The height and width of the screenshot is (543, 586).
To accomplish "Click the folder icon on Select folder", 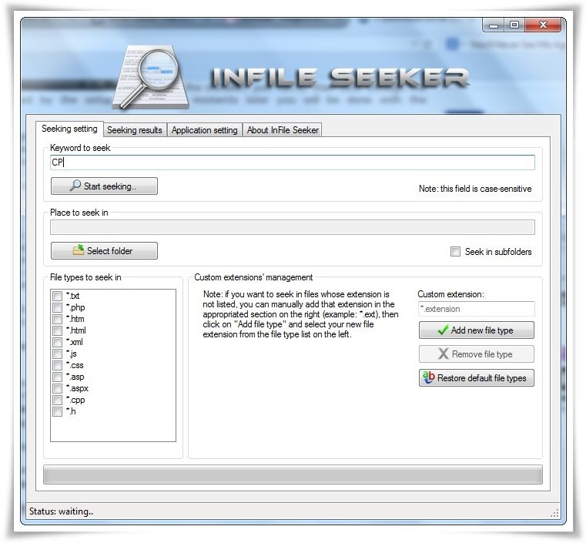I will click(x=79, y=250).
